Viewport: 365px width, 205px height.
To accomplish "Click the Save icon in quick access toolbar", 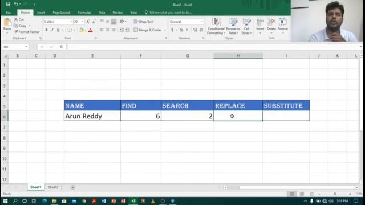I will coord(8,4).
